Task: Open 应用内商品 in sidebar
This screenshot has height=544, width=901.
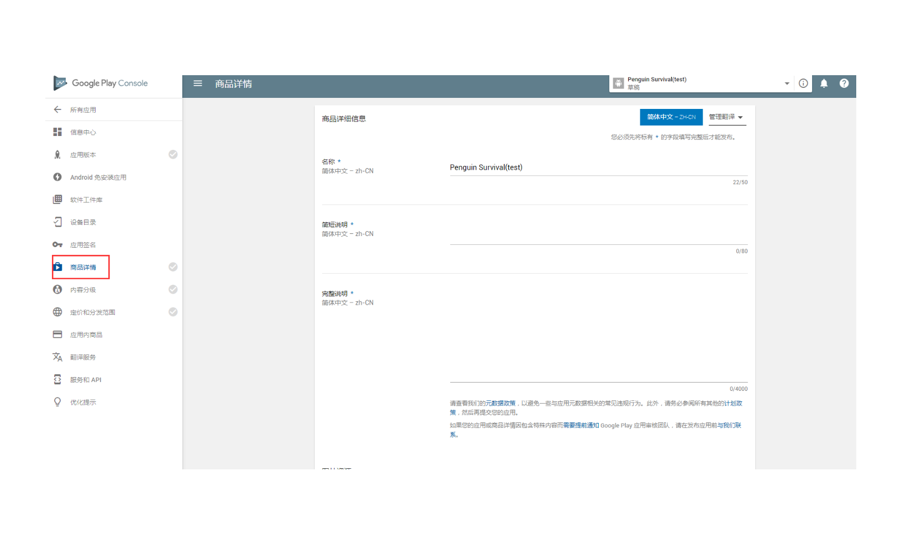Action: click(86, 335)
